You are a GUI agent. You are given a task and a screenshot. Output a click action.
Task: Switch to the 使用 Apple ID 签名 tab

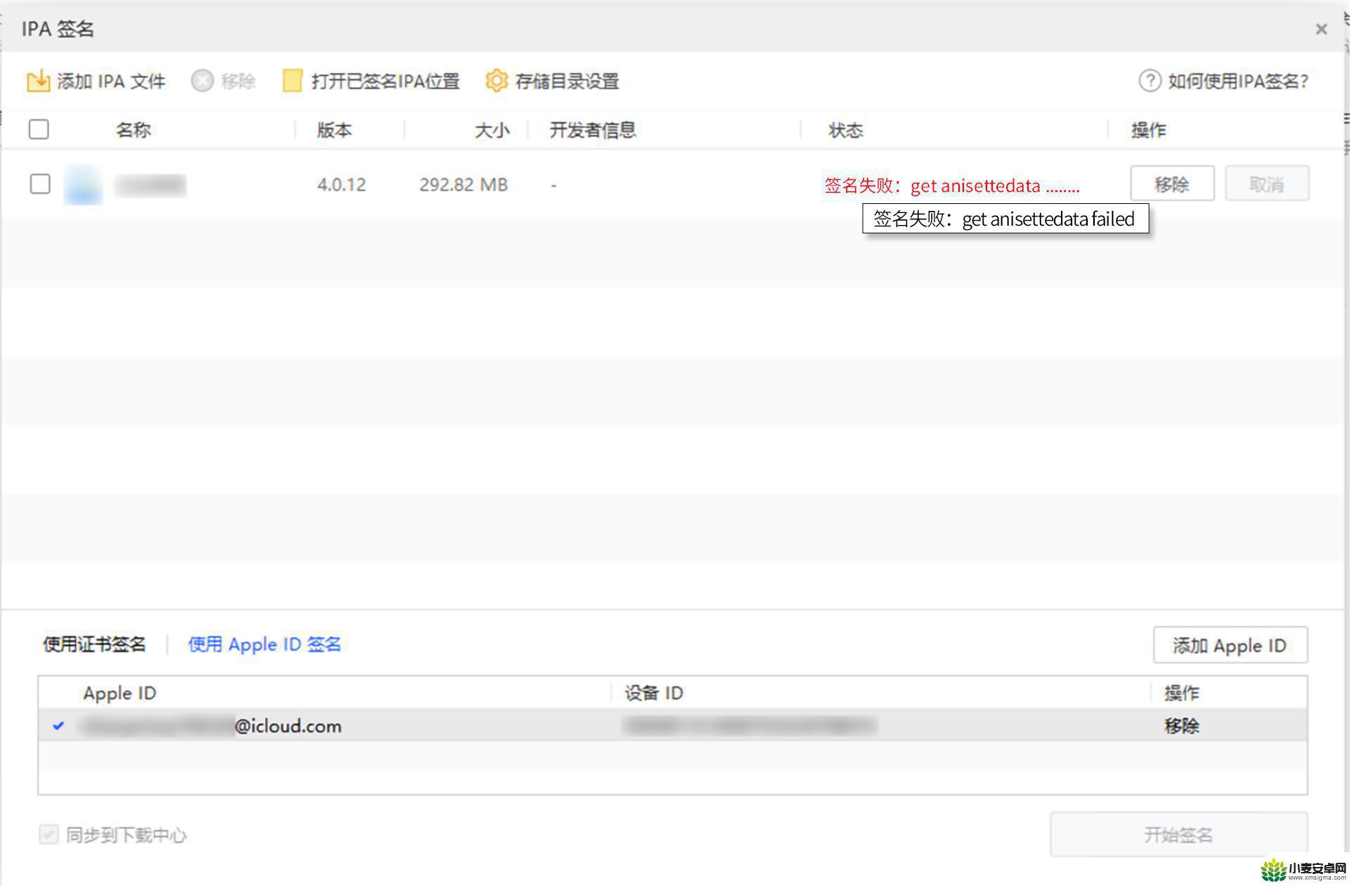click(x=264, y=644)
